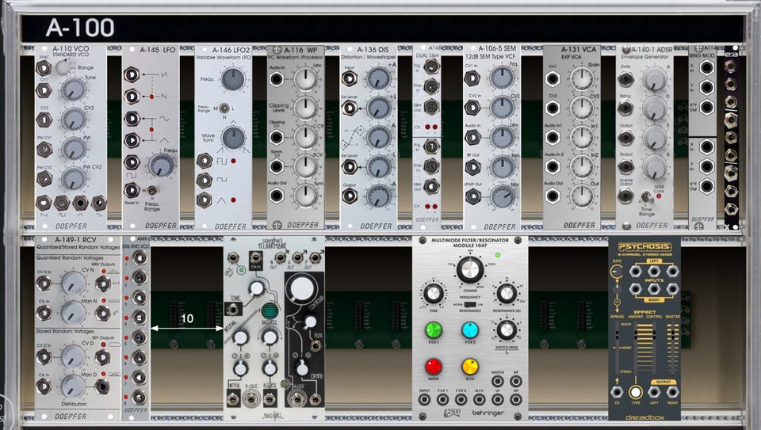Viewport: 761px width, 430px height.
Task: Adjust the Distribution (Man D) knob on A-149-1 RCV
Action: [x=73, y=386]
